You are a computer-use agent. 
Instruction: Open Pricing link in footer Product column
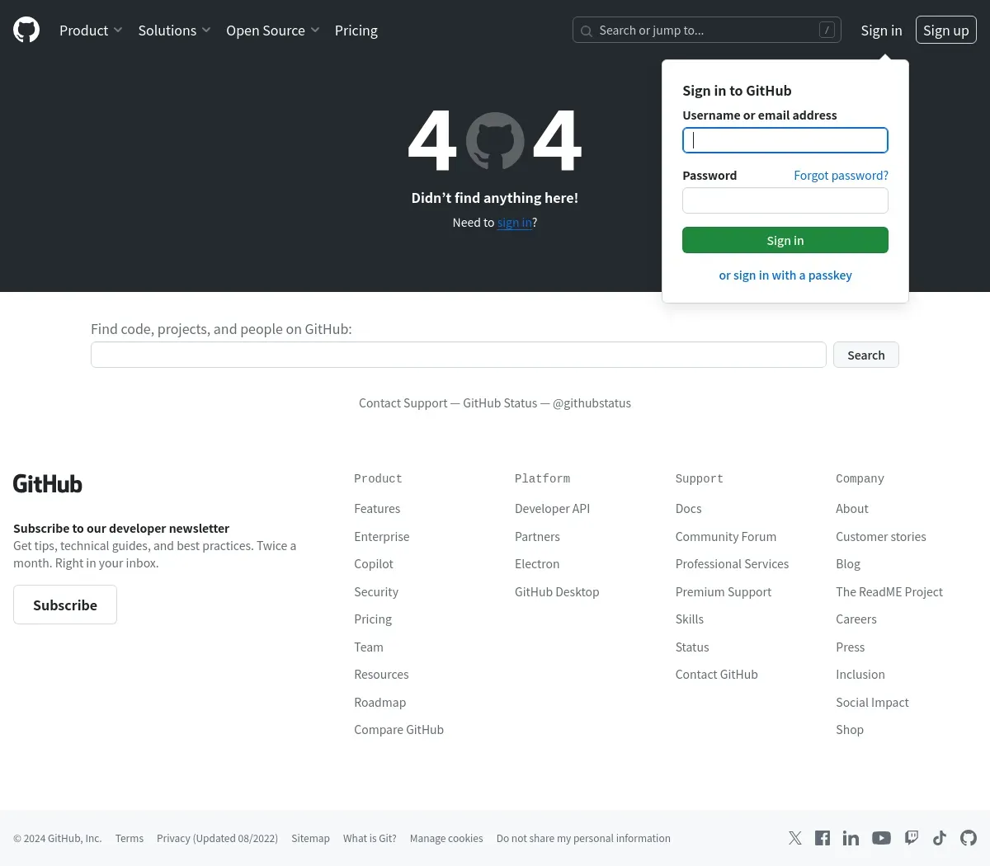pos(373,619)
